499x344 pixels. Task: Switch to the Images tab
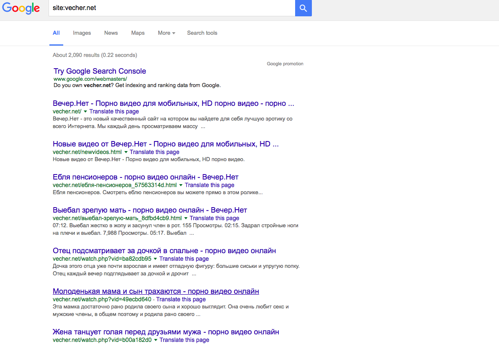[x=82, y=33]
